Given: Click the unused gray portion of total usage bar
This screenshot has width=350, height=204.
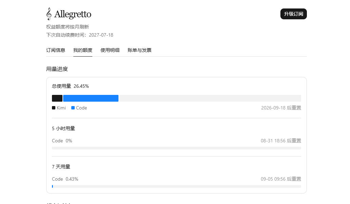Looking at the screenshot, I should point(210,98).
